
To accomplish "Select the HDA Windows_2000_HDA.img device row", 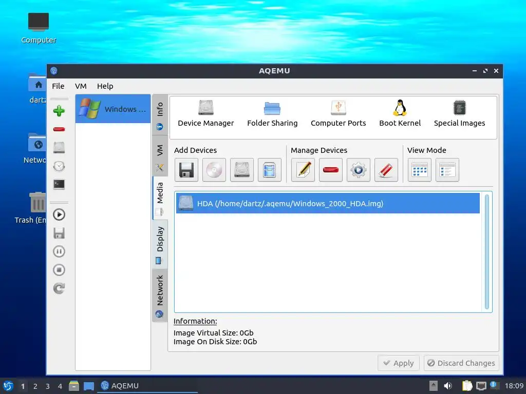I will point(328,203).
